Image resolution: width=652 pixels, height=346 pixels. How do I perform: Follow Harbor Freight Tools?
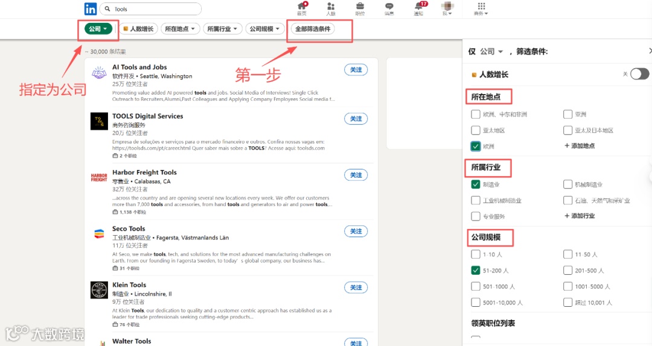coord(356,175)
